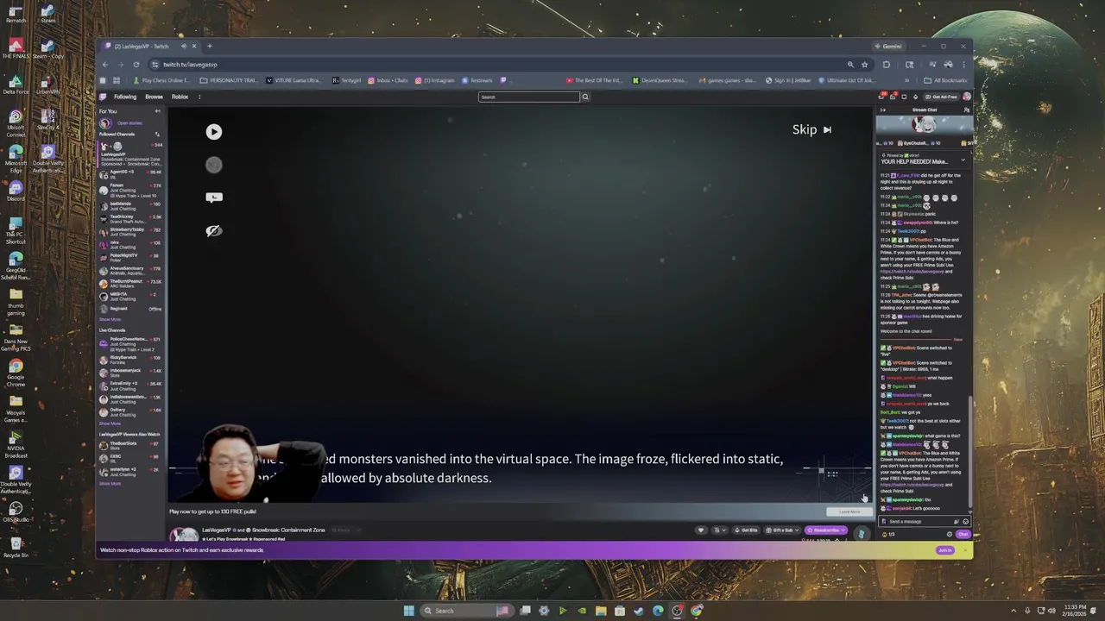Viewport: 1105px width, 621px height.
Task: Click Learn More button below the ad
Action: [849, 511]
